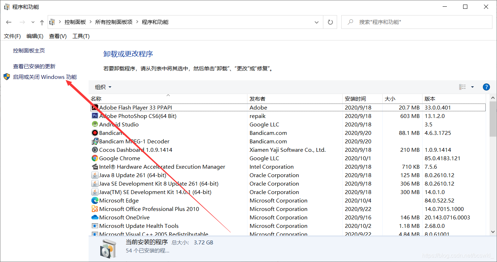The width and height of the screenshot is (497, 262).
Task: Select Microsoft Office Professional Plus 2010 icon
Action: click(95, 209)
